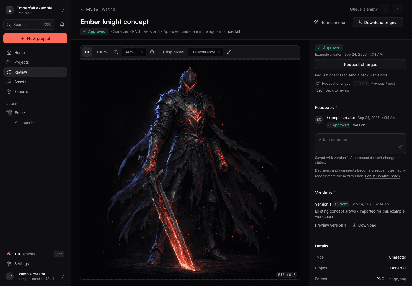Click the Approved tag in feedback entry

[x=338, y=125]
